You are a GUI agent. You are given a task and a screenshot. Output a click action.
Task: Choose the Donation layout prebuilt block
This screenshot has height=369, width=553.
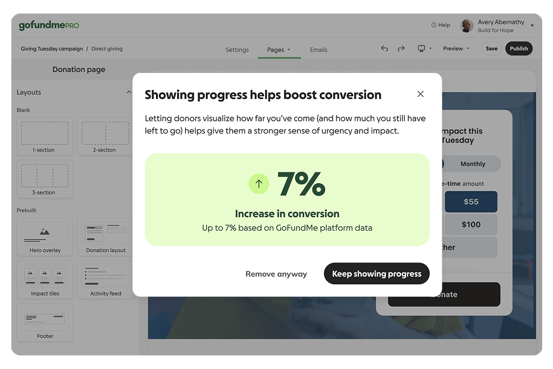105,237
